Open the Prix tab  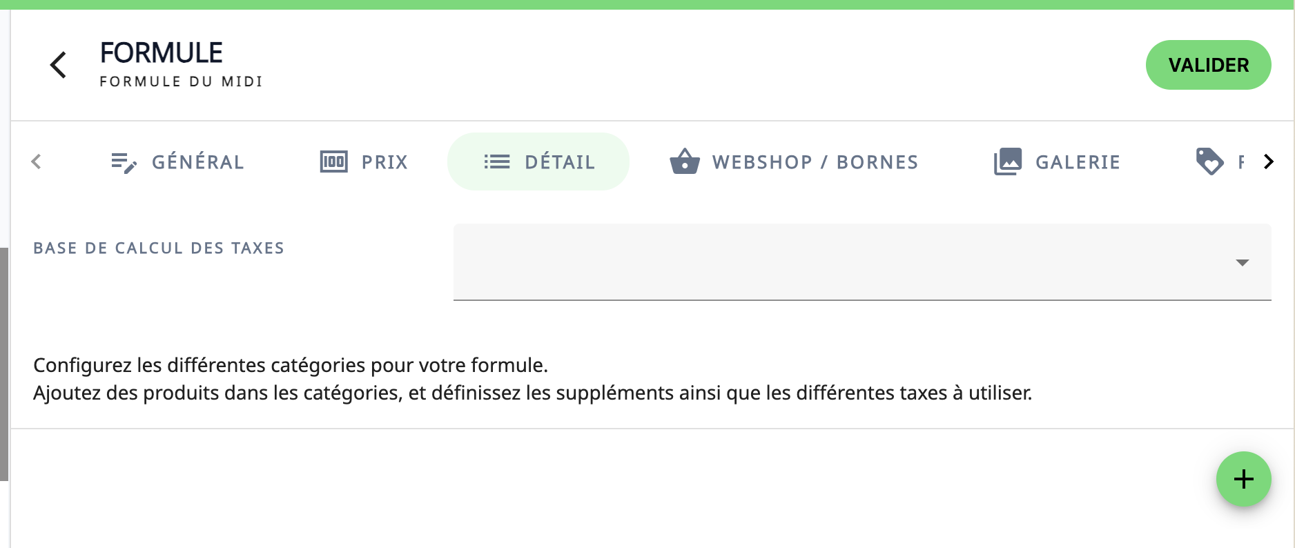point(384,162)
